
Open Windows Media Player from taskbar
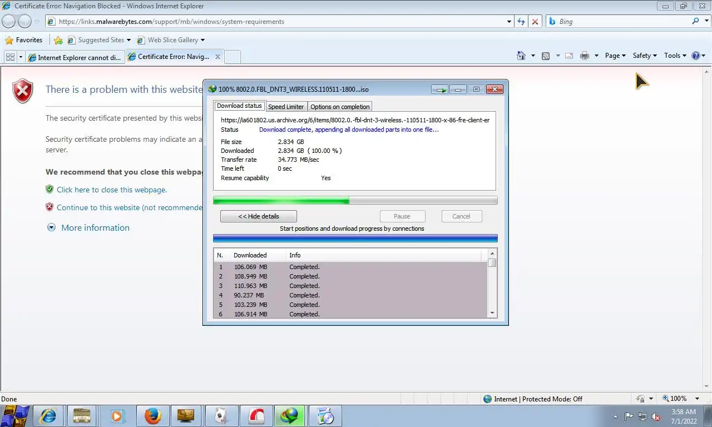pyautogui.click(x=116, y=416)
